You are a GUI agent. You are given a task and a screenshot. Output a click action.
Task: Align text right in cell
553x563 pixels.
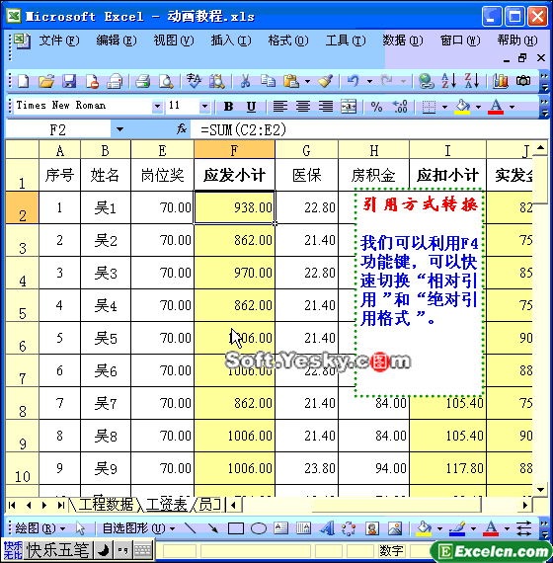[x=326, y=107]
